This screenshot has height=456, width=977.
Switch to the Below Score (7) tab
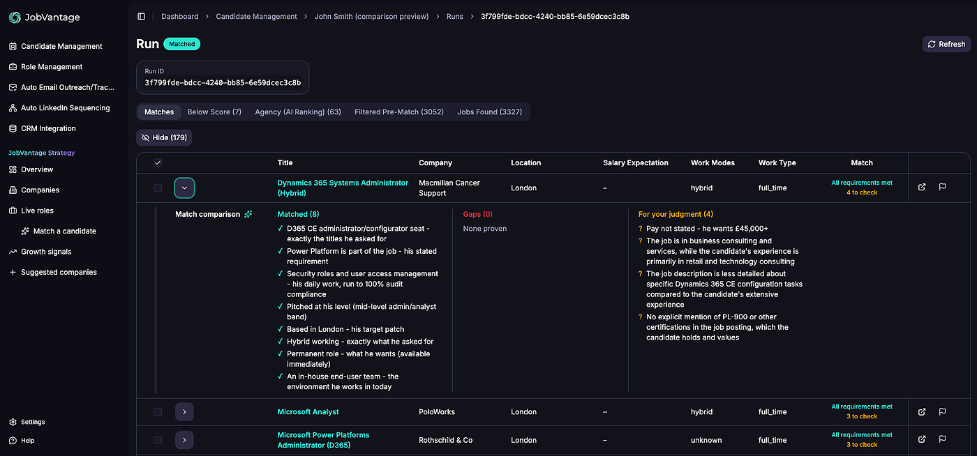click(214, 112)
